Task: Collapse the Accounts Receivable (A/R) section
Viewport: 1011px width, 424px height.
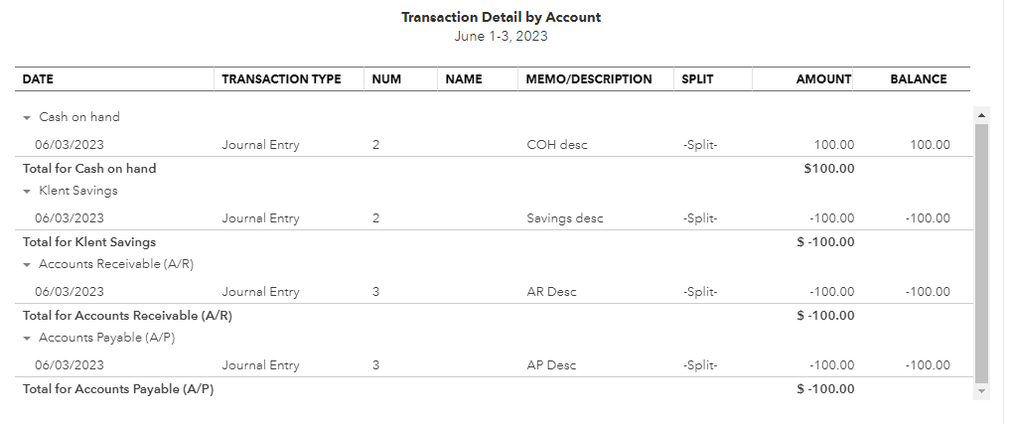Action: 27,265
